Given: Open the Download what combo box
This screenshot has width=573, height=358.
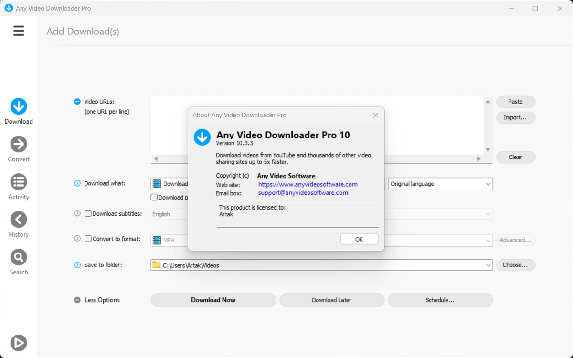Looking at the screenshot, I should tap(170, 184).
